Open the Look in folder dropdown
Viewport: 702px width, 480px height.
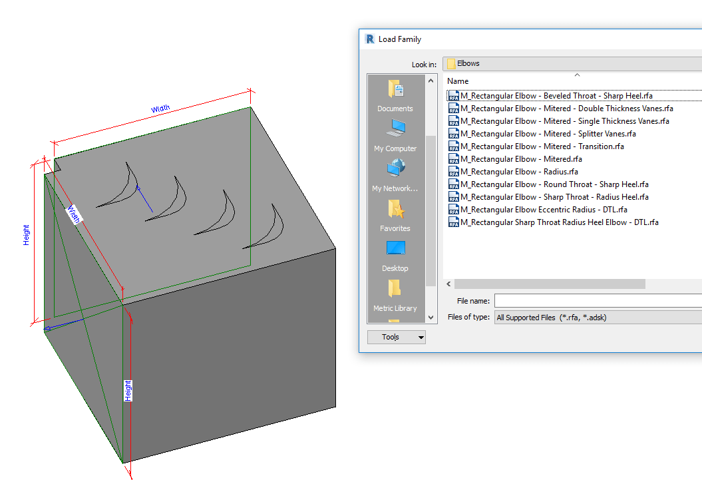572,64
